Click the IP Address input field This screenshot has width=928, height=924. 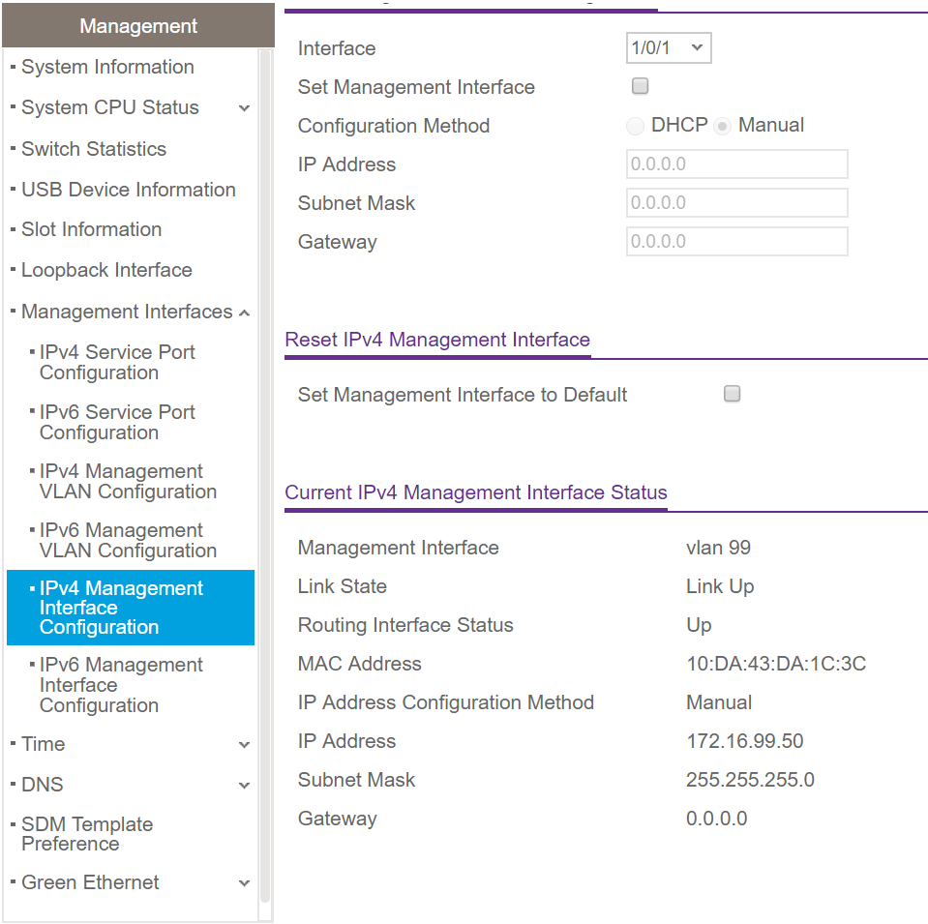(736, 164)
